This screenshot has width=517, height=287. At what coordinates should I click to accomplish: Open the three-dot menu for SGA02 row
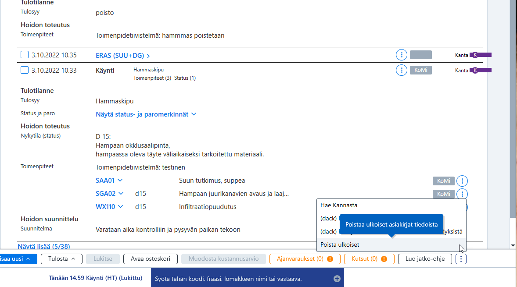(x=462, y=194)
